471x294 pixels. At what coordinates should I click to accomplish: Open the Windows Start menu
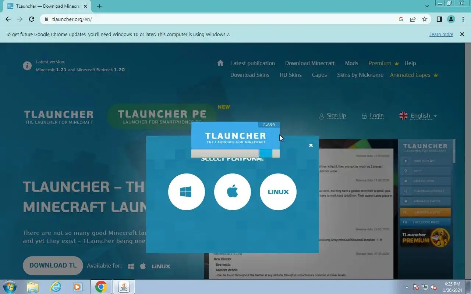click(x=9, y=287)
